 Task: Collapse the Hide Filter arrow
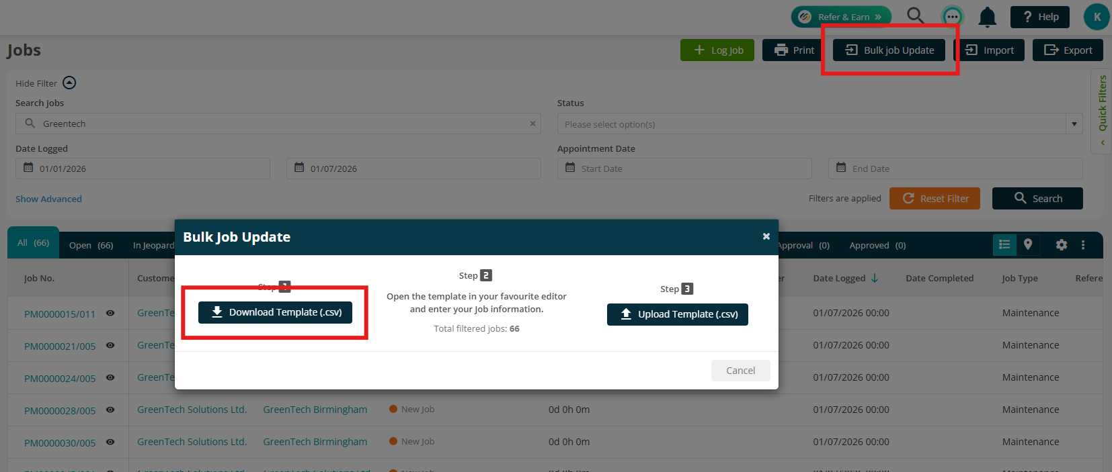pyautogui.click(x=69, y=83)
